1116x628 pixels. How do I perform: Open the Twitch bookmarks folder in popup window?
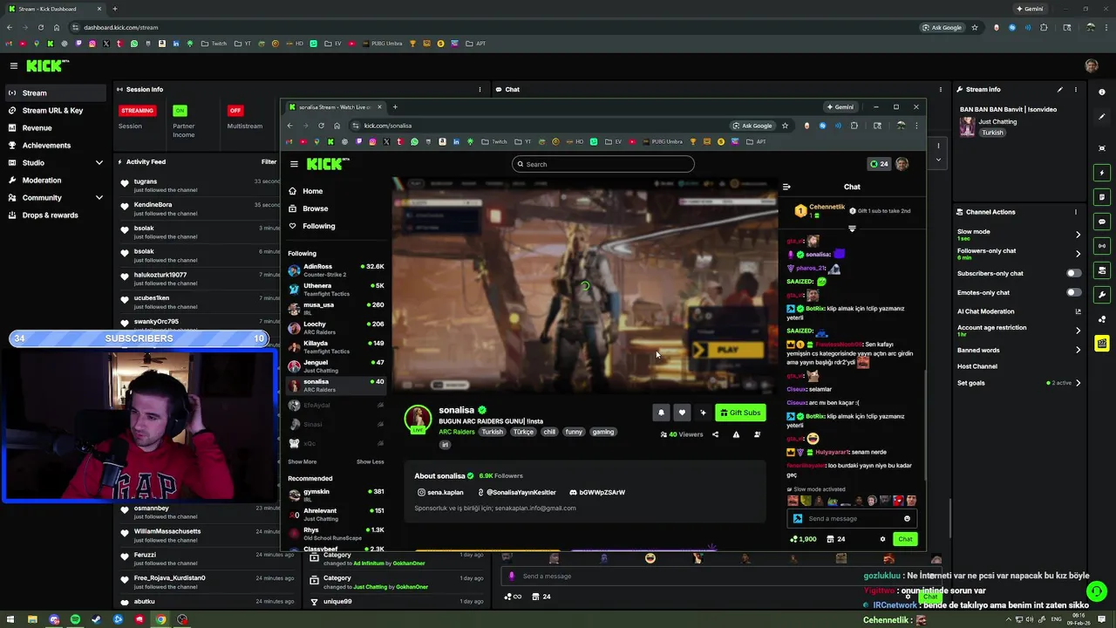click(x=494, y=141)
